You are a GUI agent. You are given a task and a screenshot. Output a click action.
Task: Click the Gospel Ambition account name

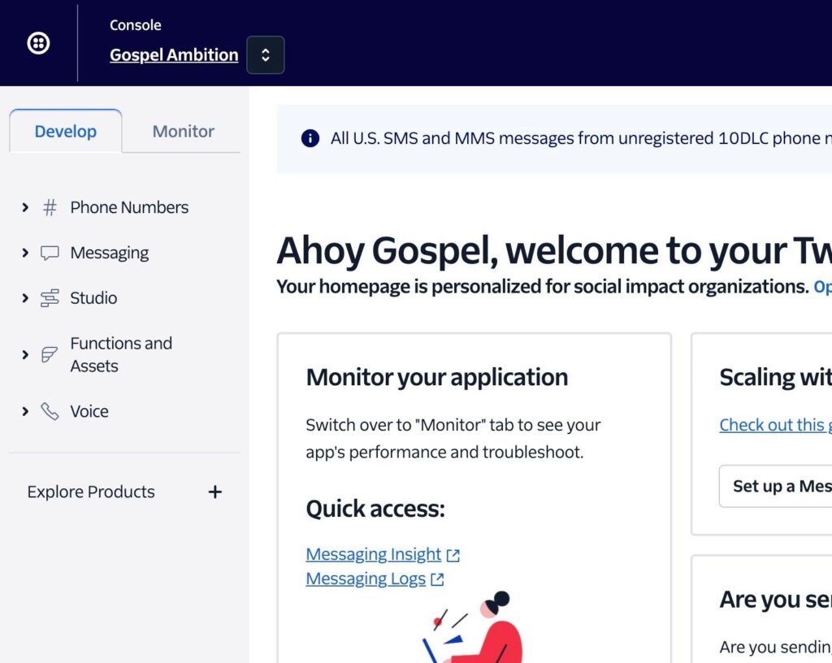coord(174,55)
